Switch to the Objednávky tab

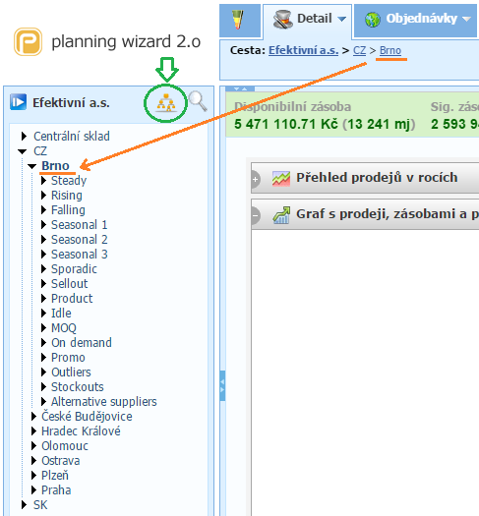pos(416,19)
